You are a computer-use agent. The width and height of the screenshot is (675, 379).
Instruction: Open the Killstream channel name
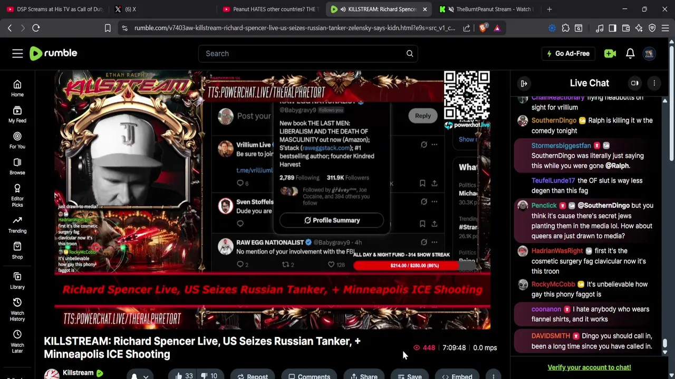[x=78, y=373]
